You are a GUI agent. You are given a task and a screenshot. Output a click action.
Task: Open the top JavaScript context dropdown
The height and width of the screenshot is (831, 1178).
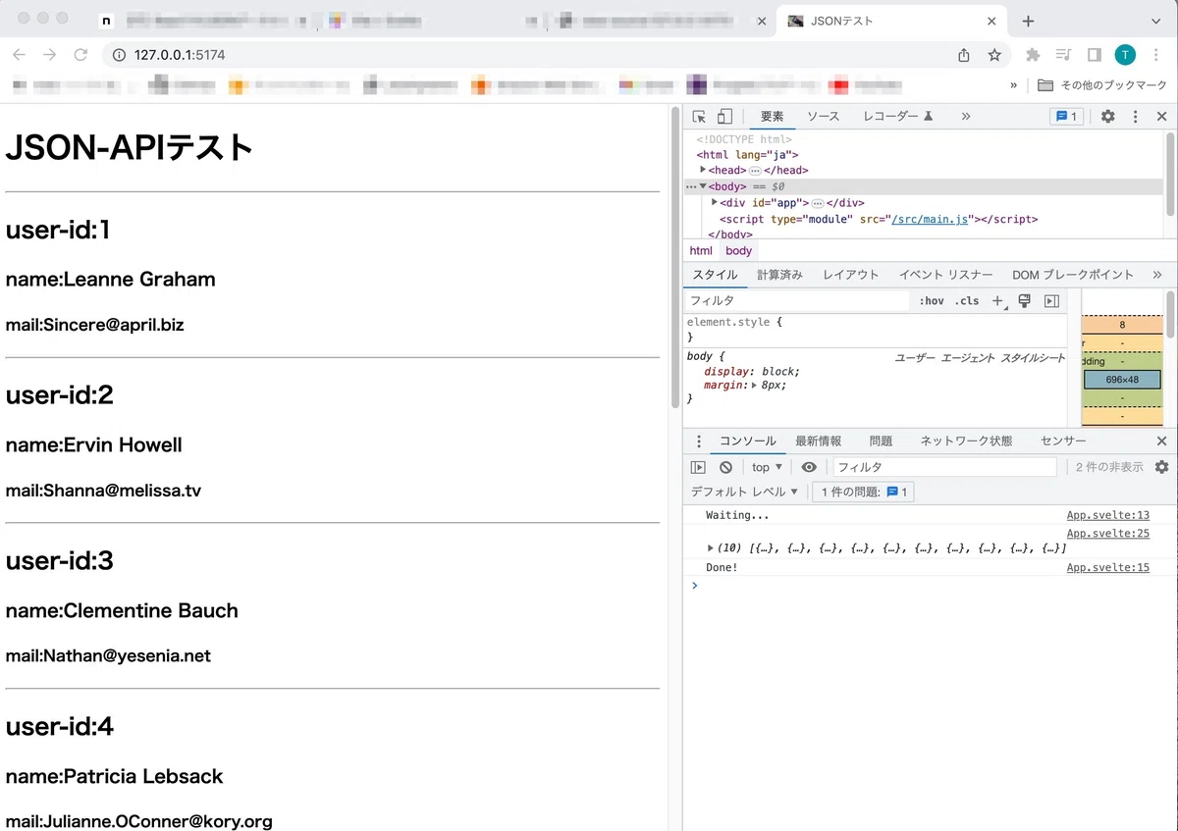coord(768,467)
